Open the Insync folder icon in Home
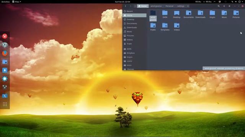Screen dimensions: 245x137 pos(212,13)
